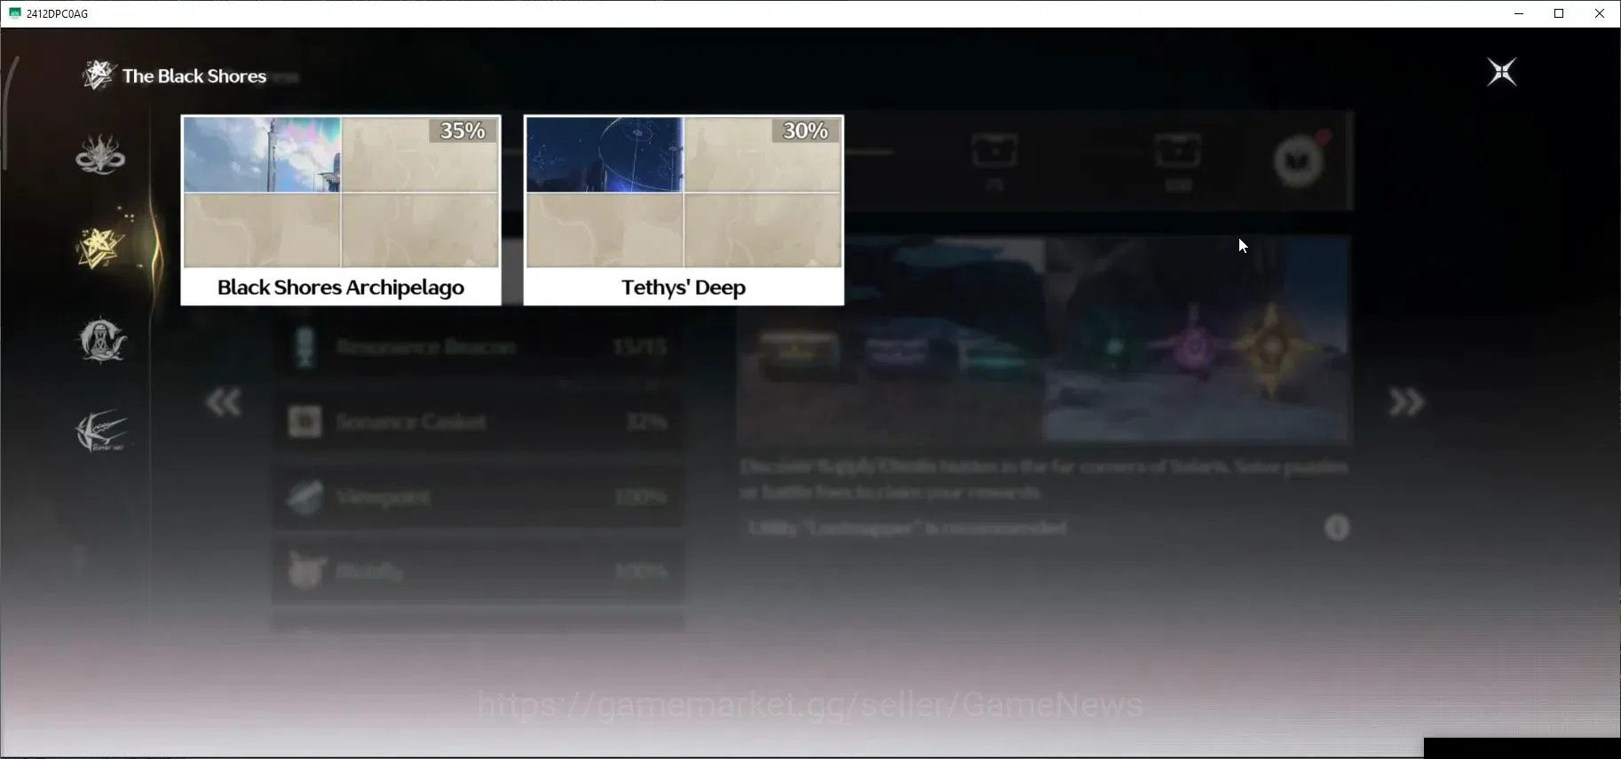1621x759 pixels.
Task: Click the round reward icon with the red dot
Action: tap(1300, 160)
